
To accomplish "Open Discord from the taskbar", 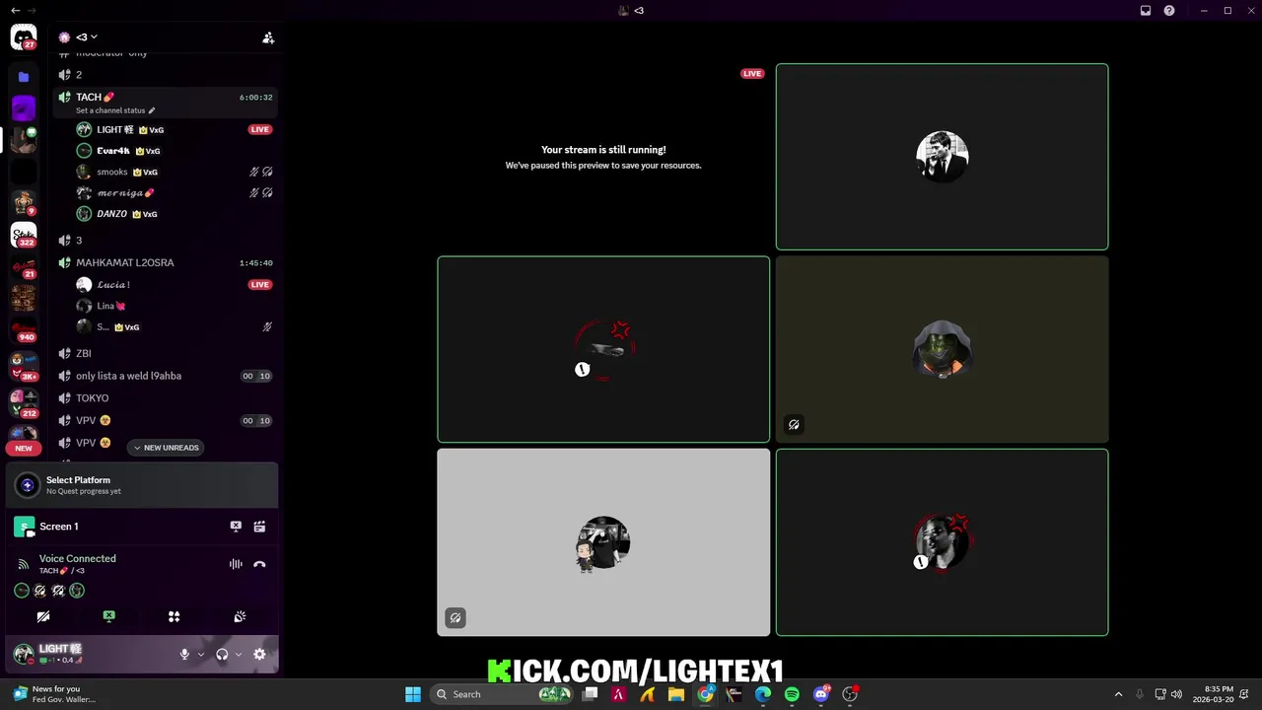I will [820, 694].
